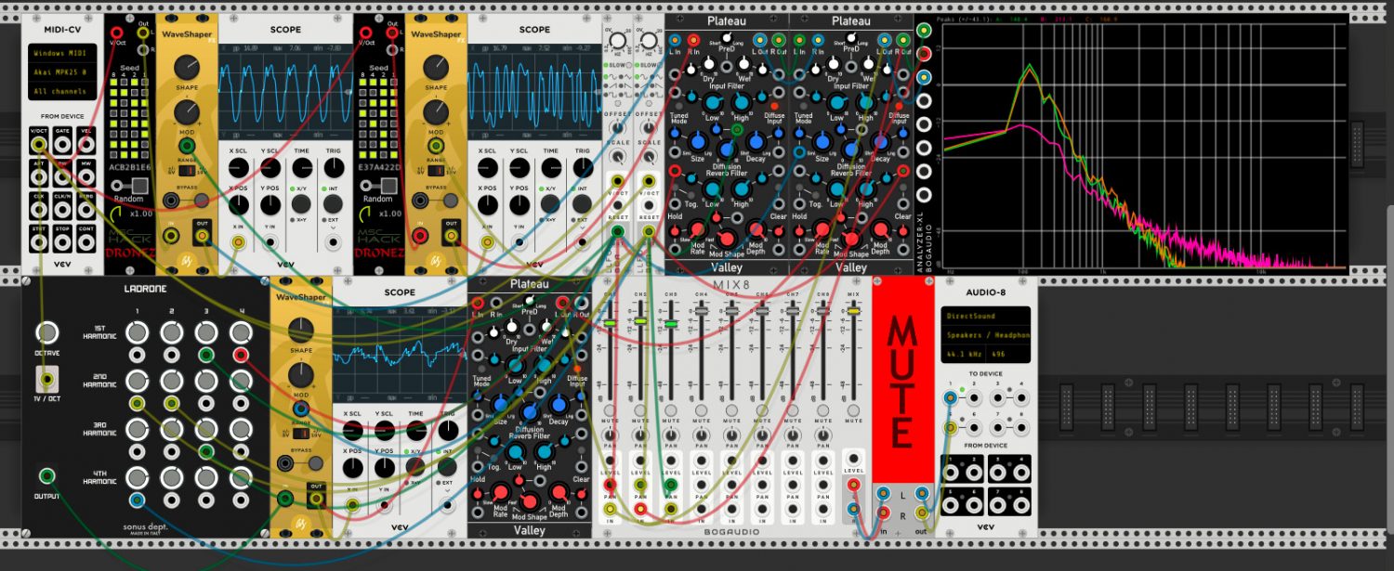Click LADRONE 1st Harmonic knob in column 1
The image size is (1394, 571).
(137, 331)
